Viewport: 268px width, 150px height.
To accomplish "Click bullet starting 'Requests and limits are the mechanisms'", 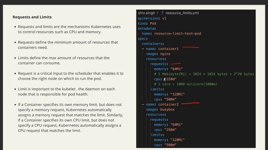I will (x=69, y=29).
